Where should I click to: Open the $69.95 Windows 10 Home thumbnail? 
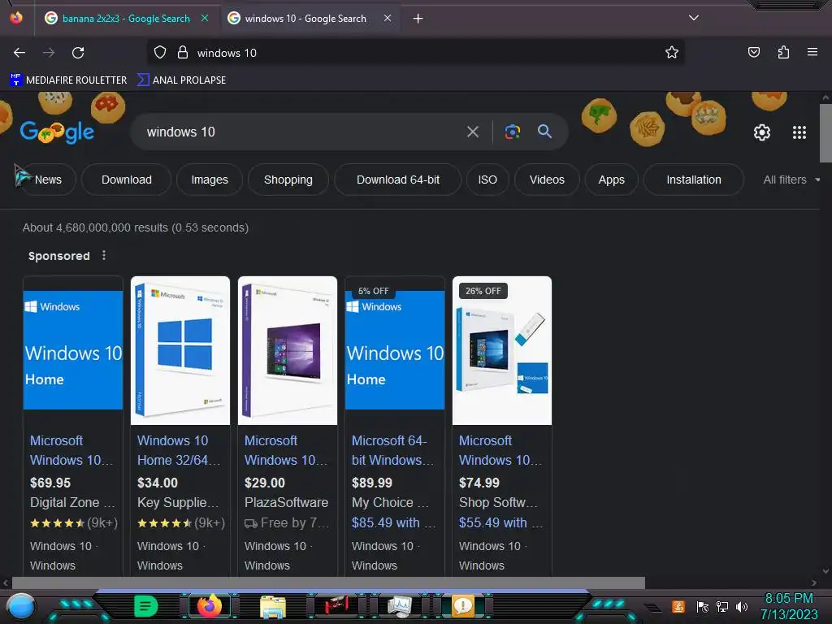73,350
